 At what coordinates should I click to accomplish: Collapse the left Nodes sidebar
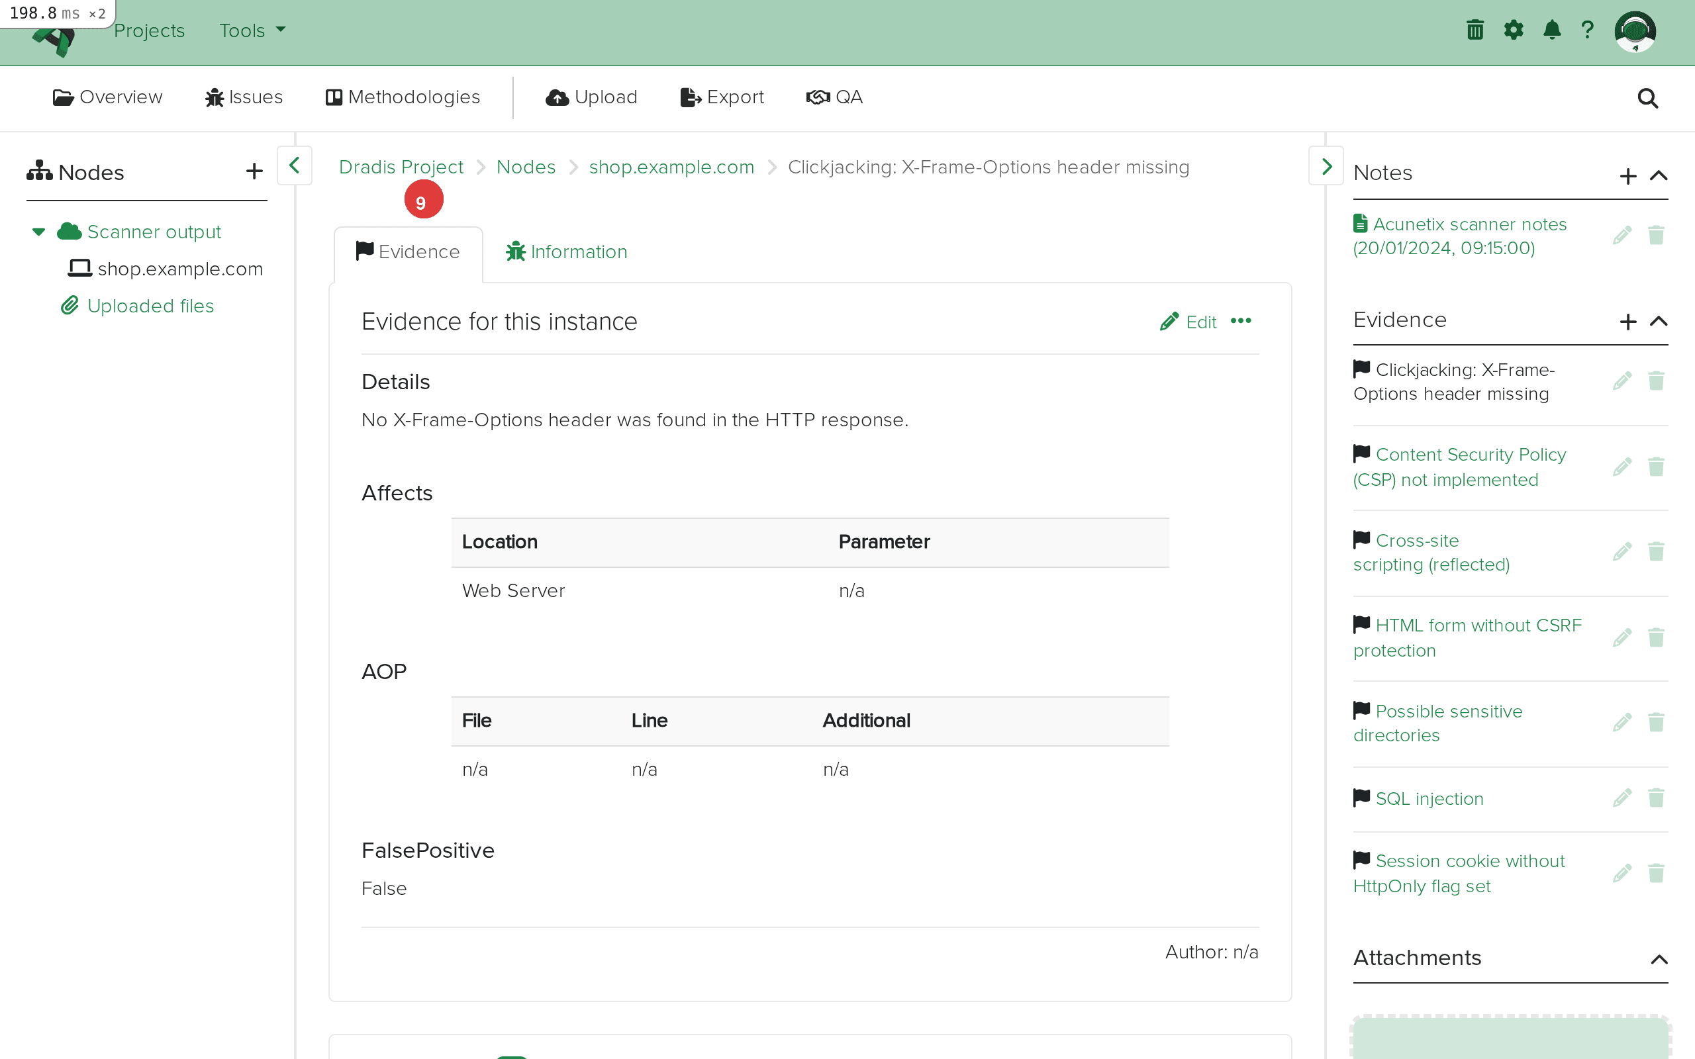coord(294,165)
